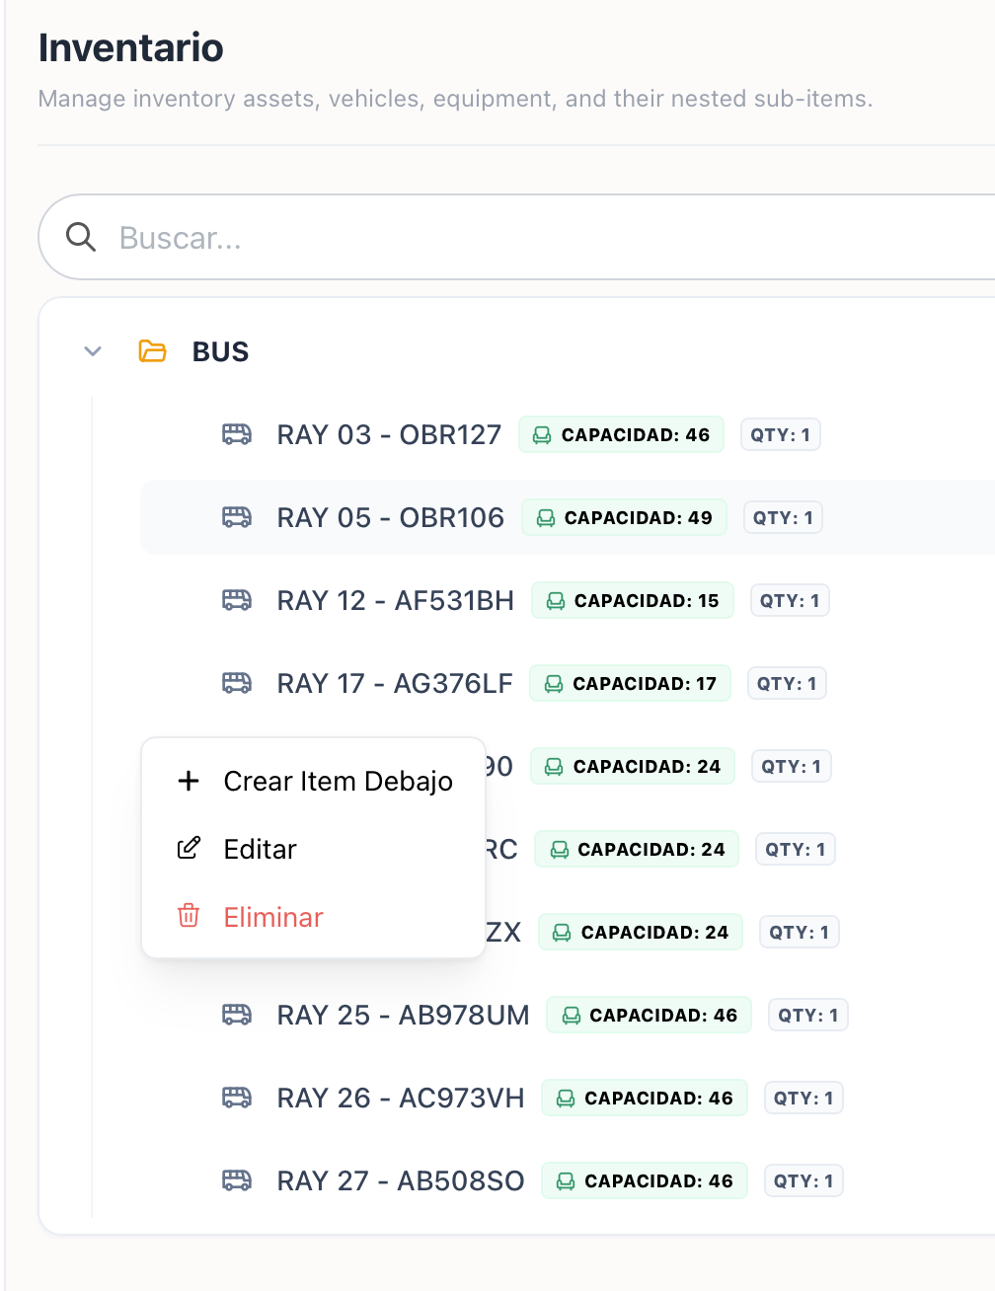Click the orange BUS folder icon

click(152, 351)
